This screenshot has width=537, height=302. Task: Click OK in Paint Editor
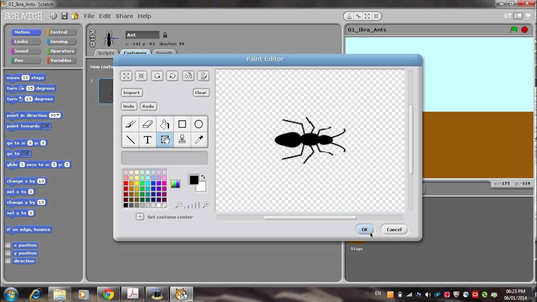(365, 229)
